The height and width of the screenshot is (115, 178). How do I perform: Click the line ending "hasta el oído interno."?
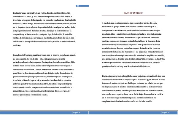pyautogui.click(x=126, y=66)
